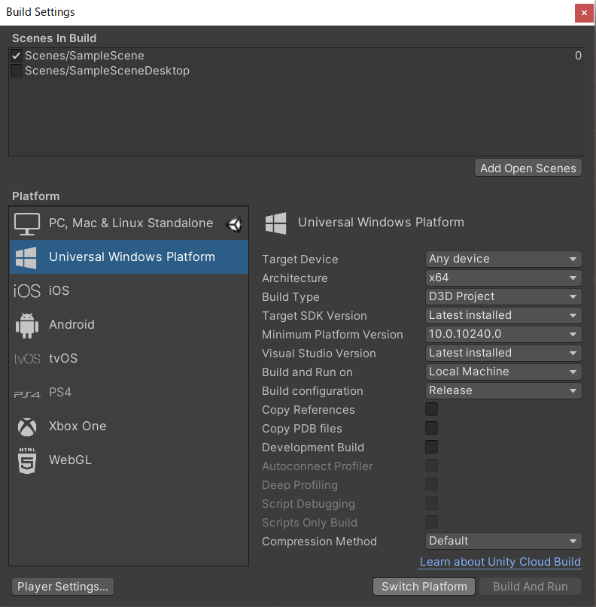Click the Windows logo in the platform list
596x607 pixels.
[26, 257]
